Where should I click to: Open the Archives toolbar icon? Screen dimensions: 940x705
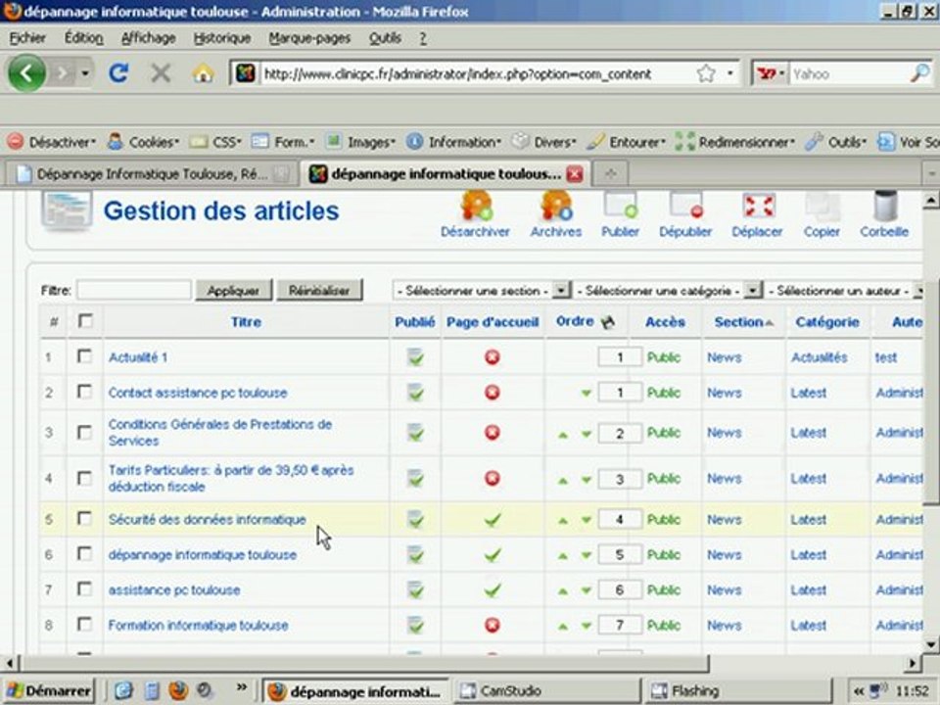pos(556,214)
